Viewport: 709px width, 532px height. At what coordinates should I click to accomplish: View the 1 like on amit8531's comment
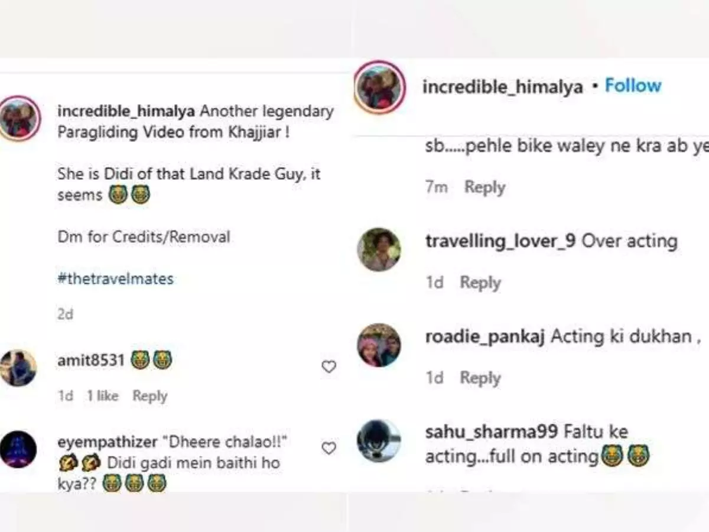point(102,396)
